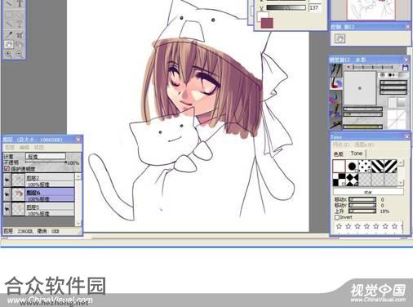Select the highlighted watercolor brush type

click(336, 83)
